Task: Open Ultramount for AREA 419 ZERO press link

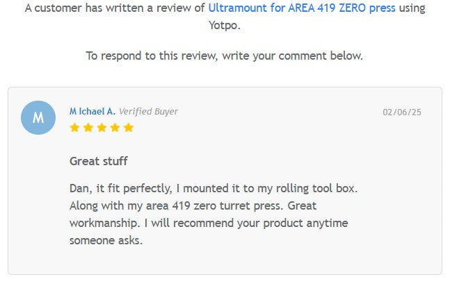Action: coord(301,8)
